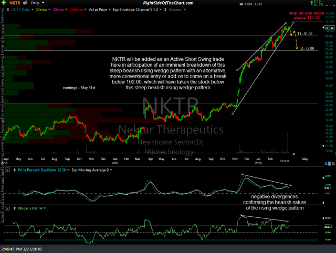Click the white triangle marker on the time axis
336x253 pixels.
coord(294,154)
